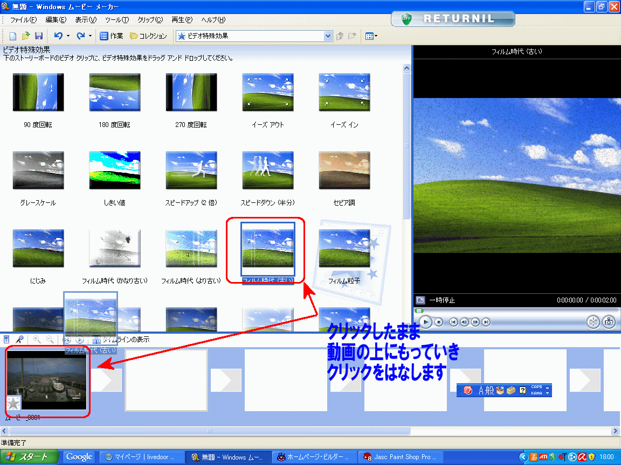This screenshot has height=465, width=621.
Task: Open the undo history dropdown arrow
Action: [68, 36]
